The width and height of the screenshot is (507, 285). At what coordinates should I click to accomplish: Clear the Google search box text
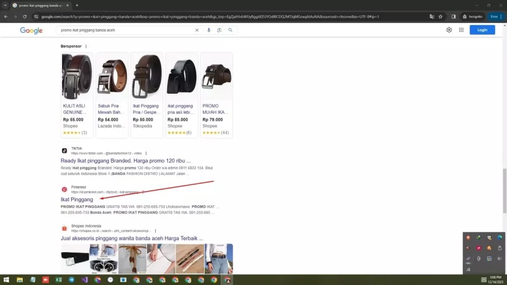pyautogui.click(x=196, y=30)
